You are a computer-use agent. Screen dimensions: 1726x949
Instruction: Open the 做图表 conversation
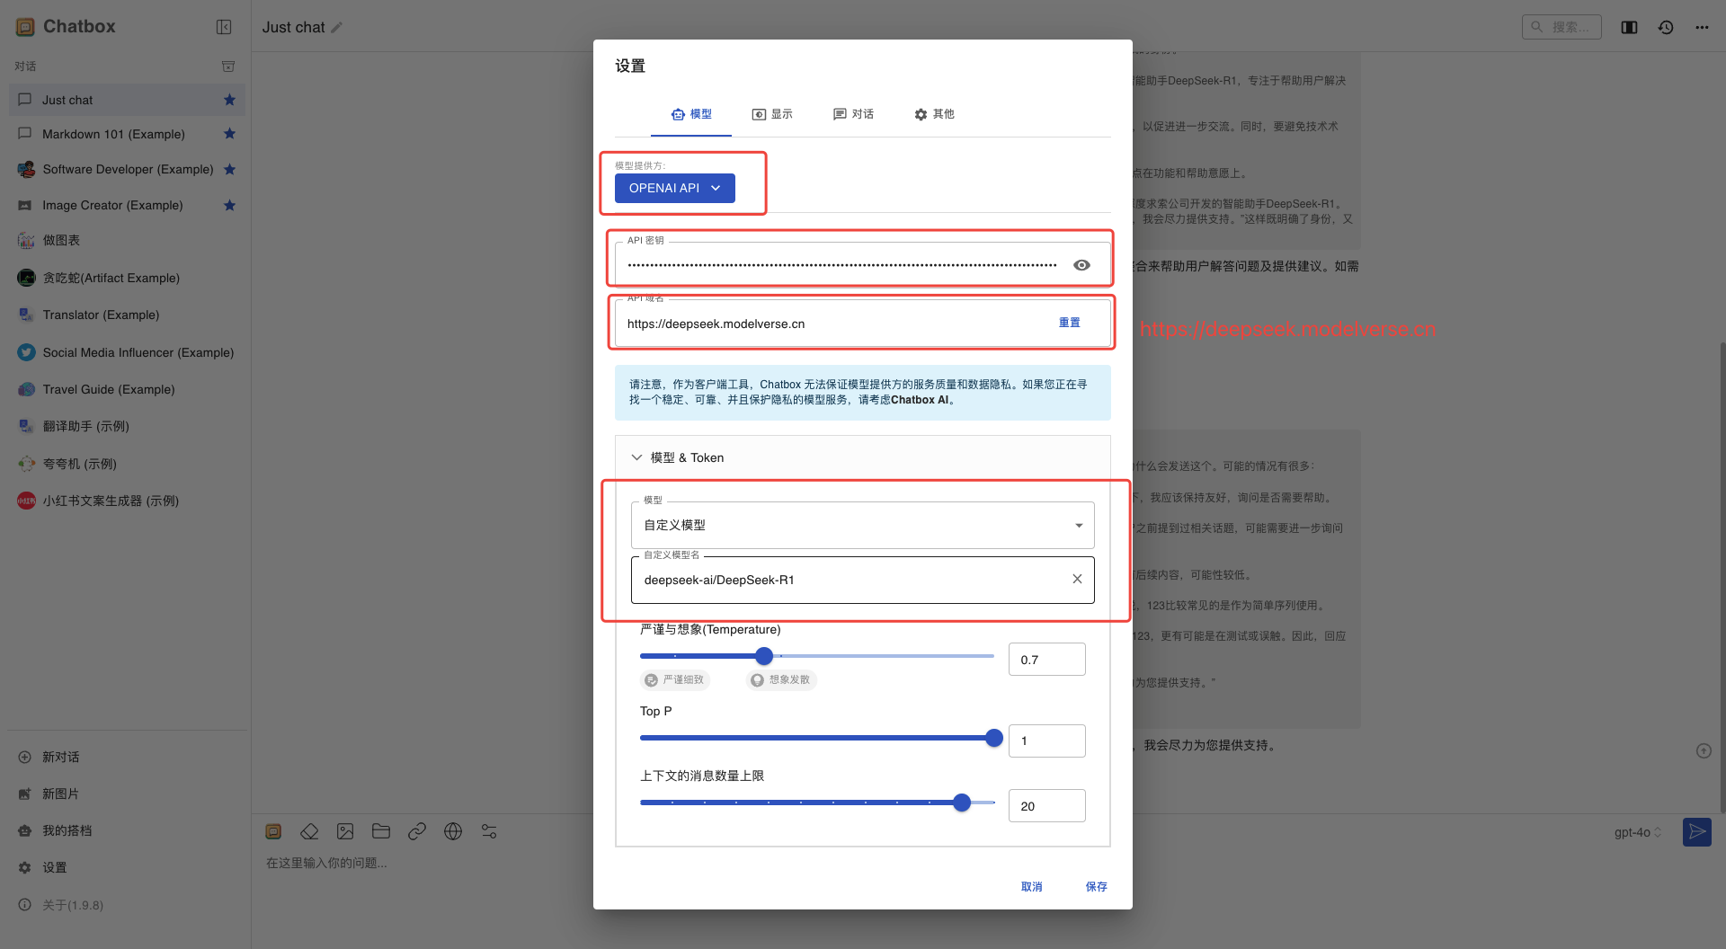tap(127, 241)
